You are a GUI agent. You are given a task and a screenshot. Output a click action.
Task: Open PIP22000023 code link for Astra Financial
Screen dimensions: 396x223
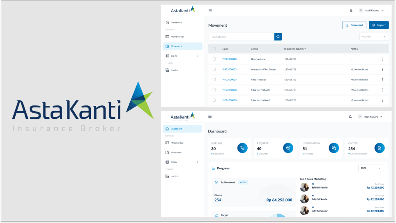[x=230, y=80]
